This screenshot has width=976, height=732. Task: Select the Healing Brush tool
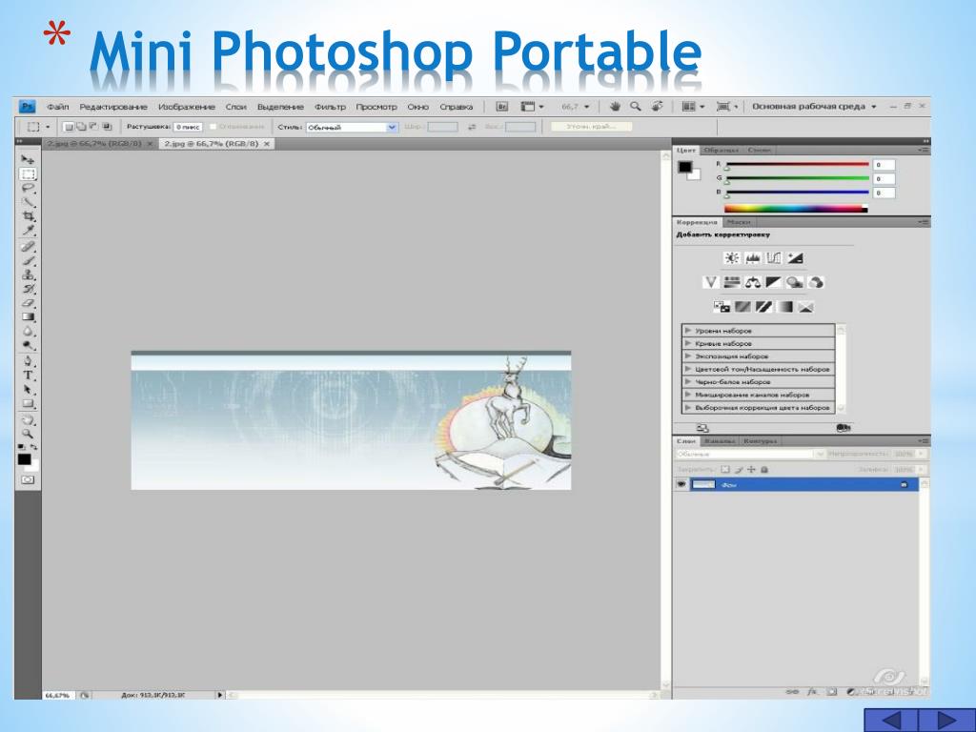pyautogui.click(x=28, y=247)
